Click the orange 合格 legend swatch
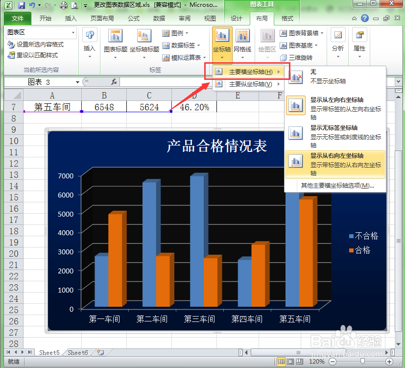 [x=351, y=250]
